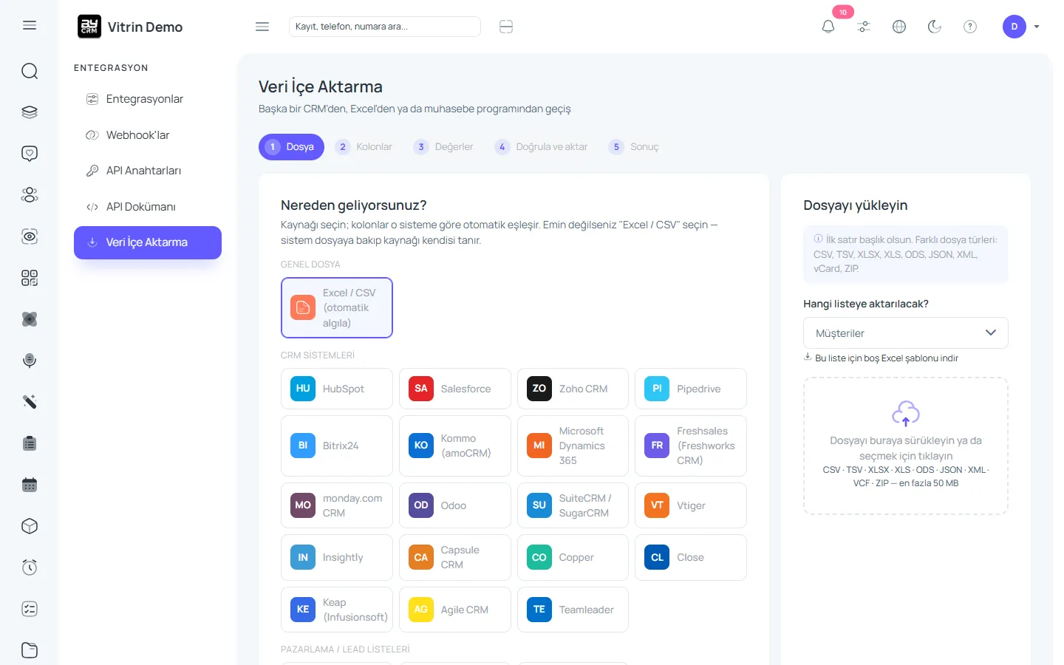Open the microphone icon in the sidebar

click(x=30, y=361)
